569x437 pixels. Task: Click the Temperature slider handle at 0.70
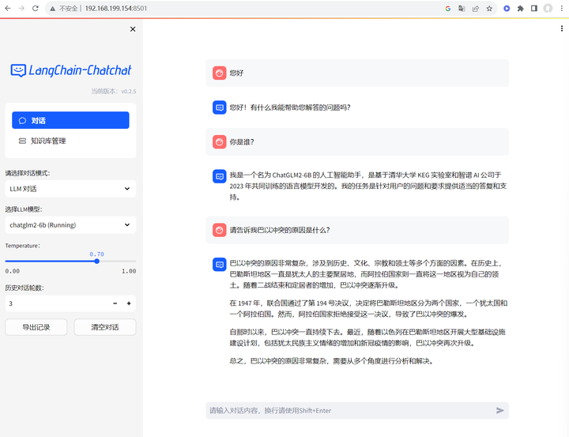97,261
